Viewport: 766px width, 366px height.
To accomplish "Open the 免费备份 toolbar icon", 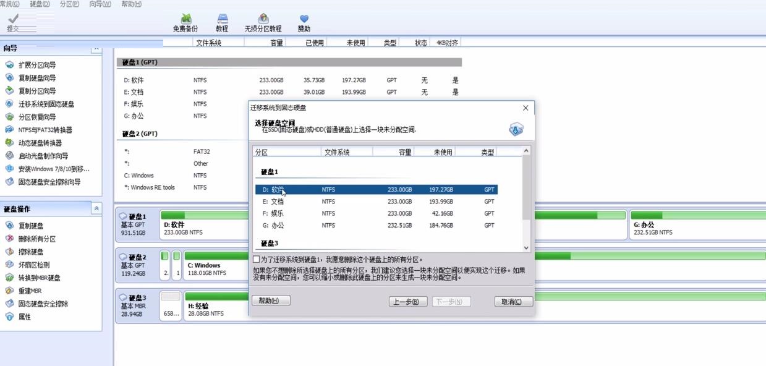I will (185, 19).
